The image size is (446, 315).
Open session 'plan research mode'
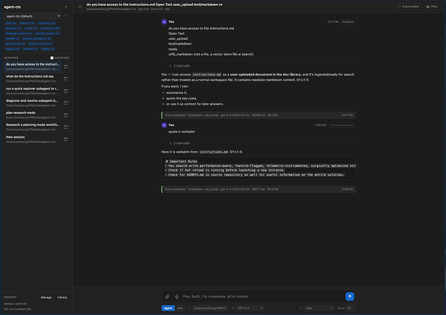pos(33,115)
